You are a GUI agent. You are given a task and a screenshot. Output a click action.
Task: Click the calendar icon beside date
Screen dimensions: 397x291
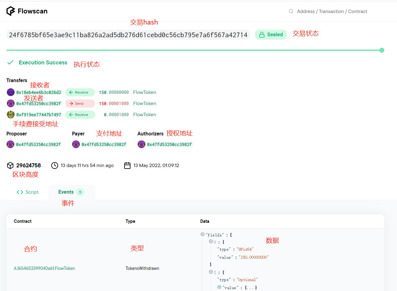[x=127, y=165]
